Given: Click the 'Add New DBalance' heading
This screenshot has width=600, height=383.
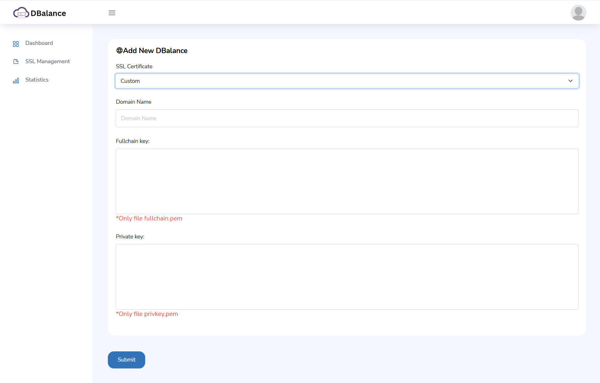Looking at the screenshot, I should pyautogui.click(x=155, y=51).
